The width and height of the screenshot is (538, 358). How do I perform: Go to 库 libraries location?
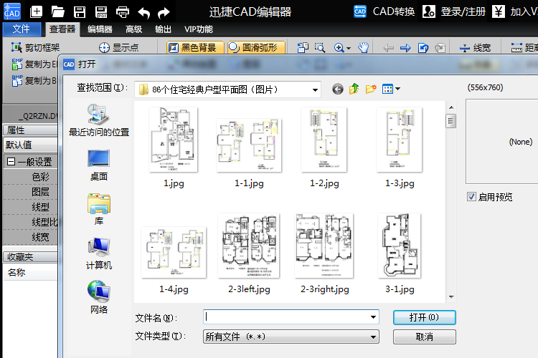(x=99, y=209)
